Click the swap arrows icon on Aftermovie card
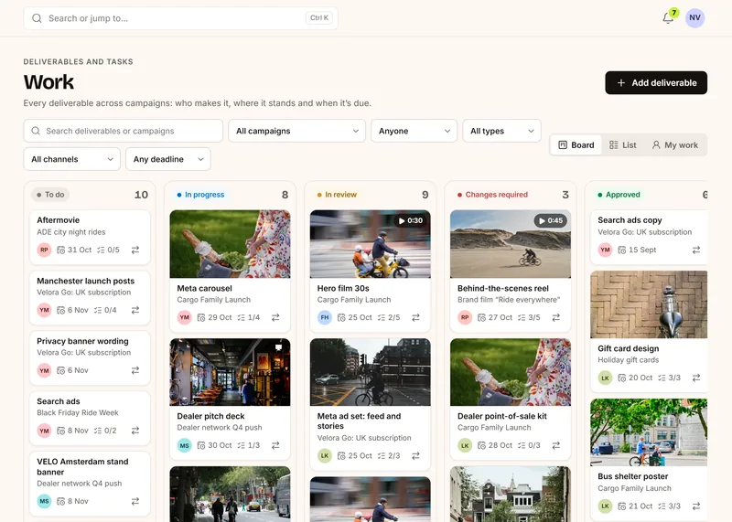Image resolution: width=732 pixels, height=522 pixels. [x=135, y=250]
